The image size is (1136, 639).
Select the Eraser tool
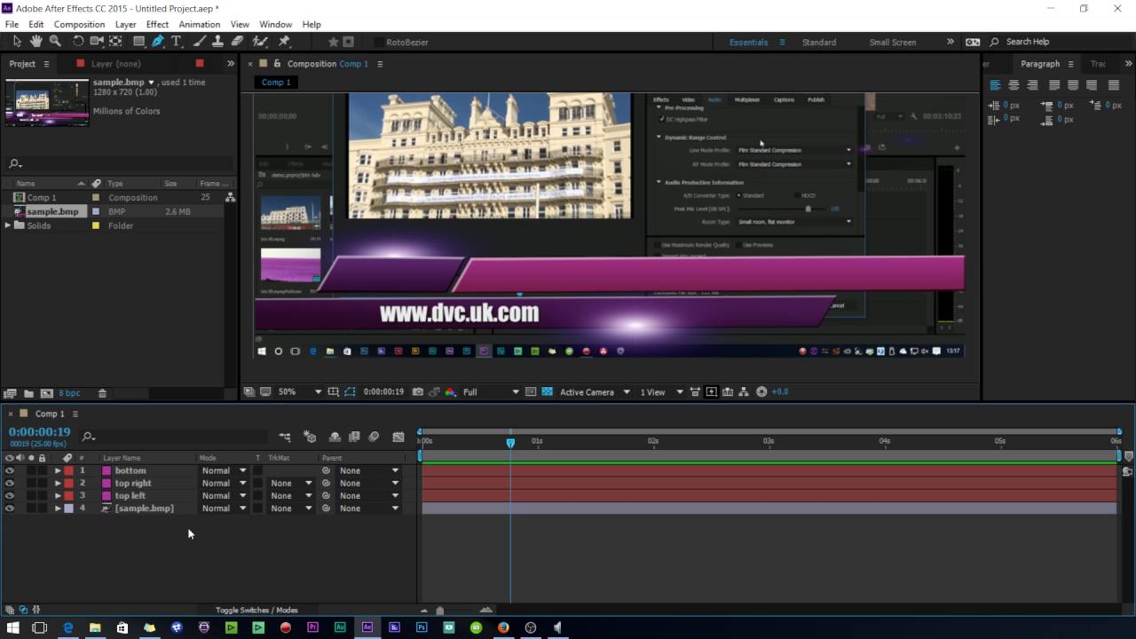[237, 42]
